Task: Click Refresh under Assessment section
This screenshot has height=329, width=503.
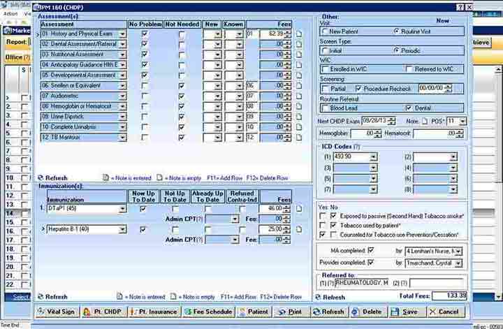Action: tap(52, 178)
